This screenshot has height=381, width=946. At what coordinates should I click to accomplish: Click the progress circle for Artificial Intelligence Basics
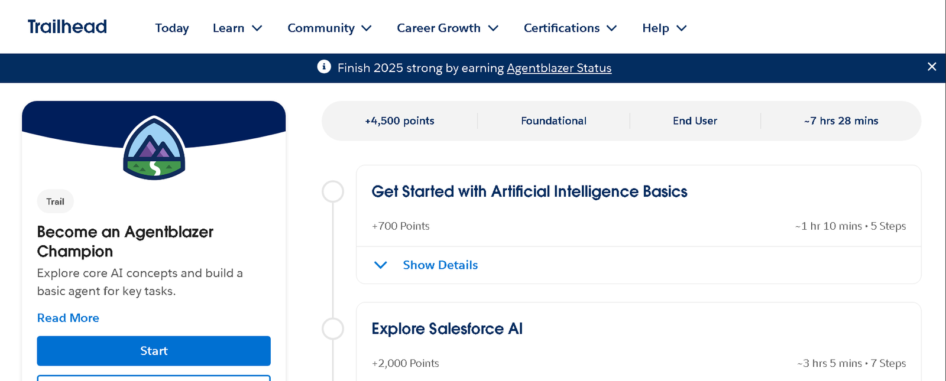tap(333, 191)
